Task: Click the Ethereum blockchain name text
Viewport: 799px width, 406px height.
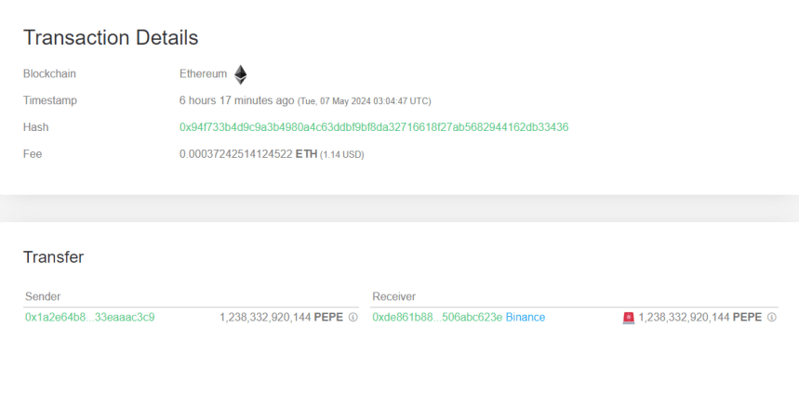Action: tap(203, 74)
